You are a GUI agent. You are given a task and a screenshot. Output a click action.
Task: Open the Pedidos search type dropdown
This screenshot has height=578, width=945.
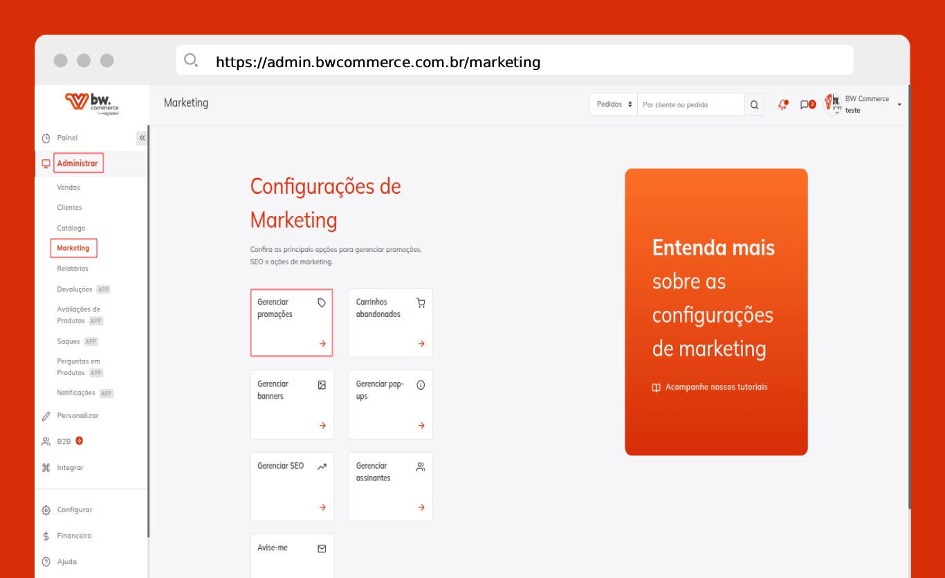(x=614, y=105)
